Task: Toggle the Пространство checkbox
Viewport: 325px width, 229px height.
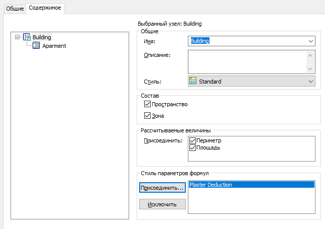Action: pos(147,104)
